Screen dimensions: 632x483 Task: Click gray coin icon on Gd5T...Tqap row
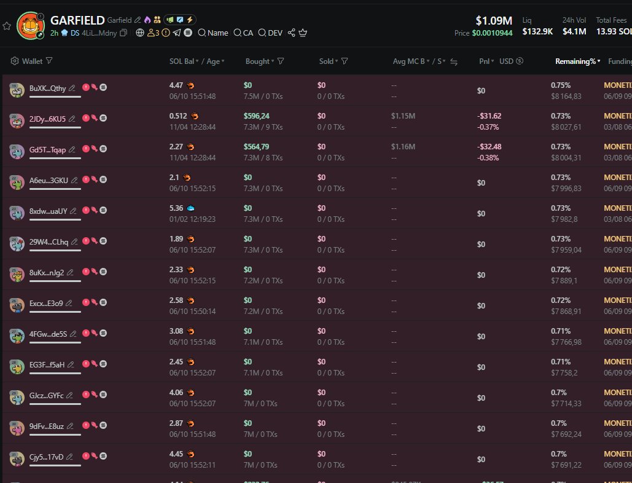click(103, 148)
